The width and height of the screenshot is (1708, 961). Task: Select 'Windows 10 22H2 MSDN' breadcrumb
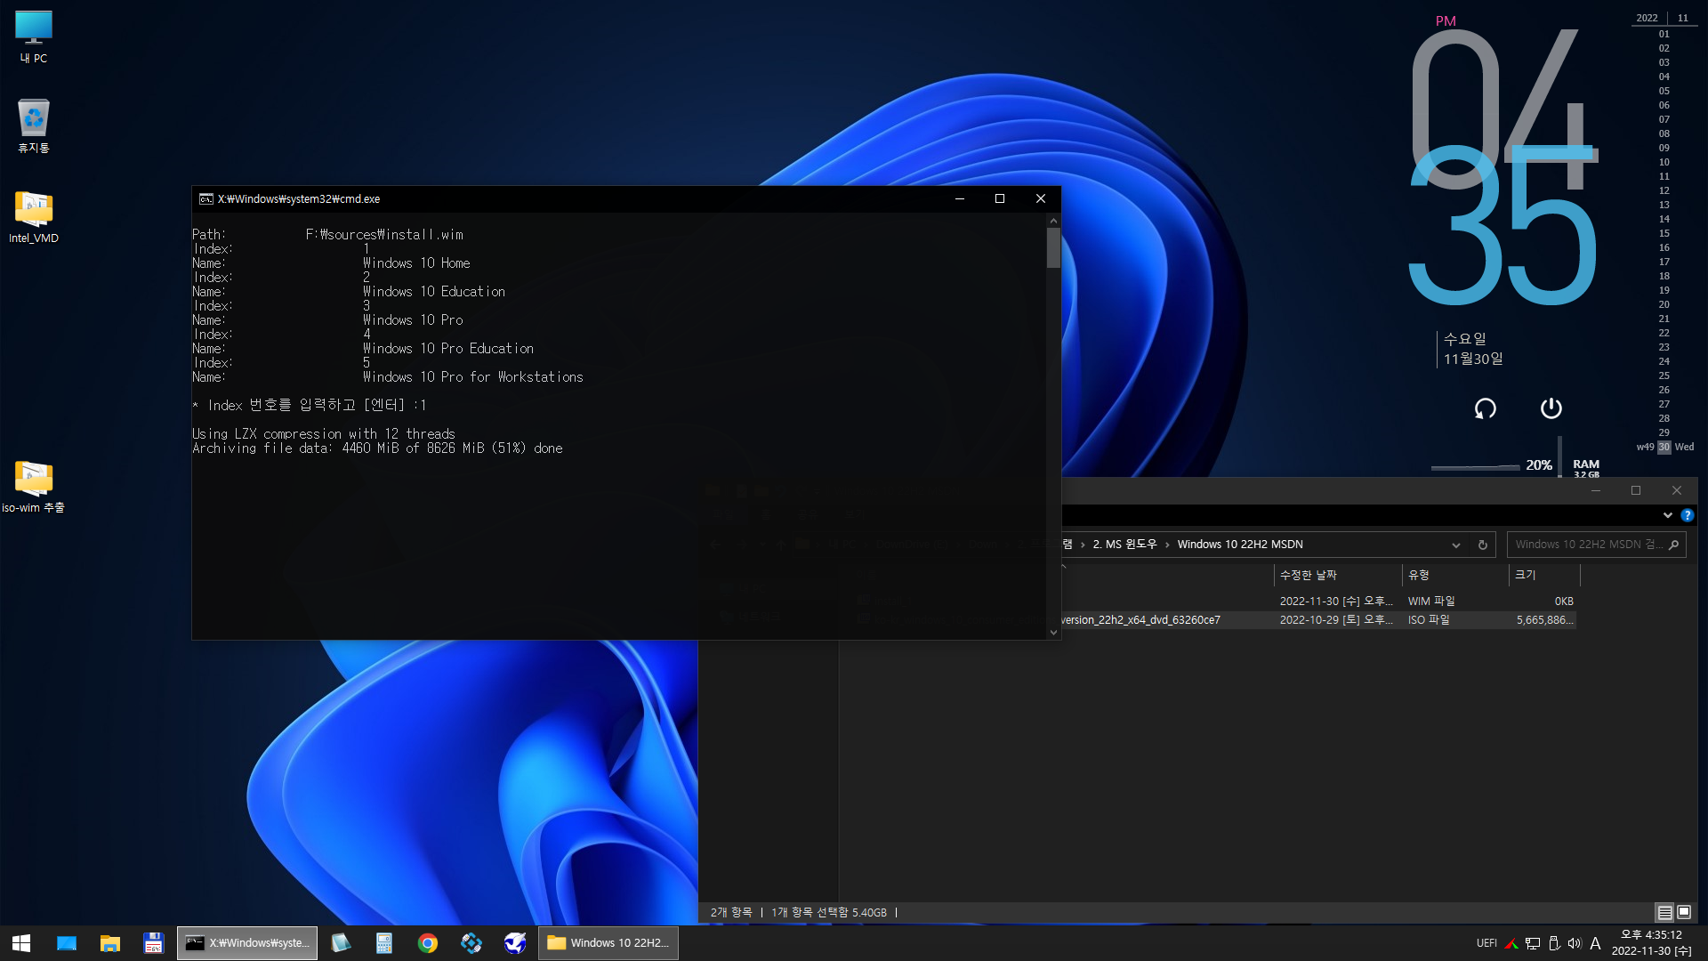pos(1240,545)
